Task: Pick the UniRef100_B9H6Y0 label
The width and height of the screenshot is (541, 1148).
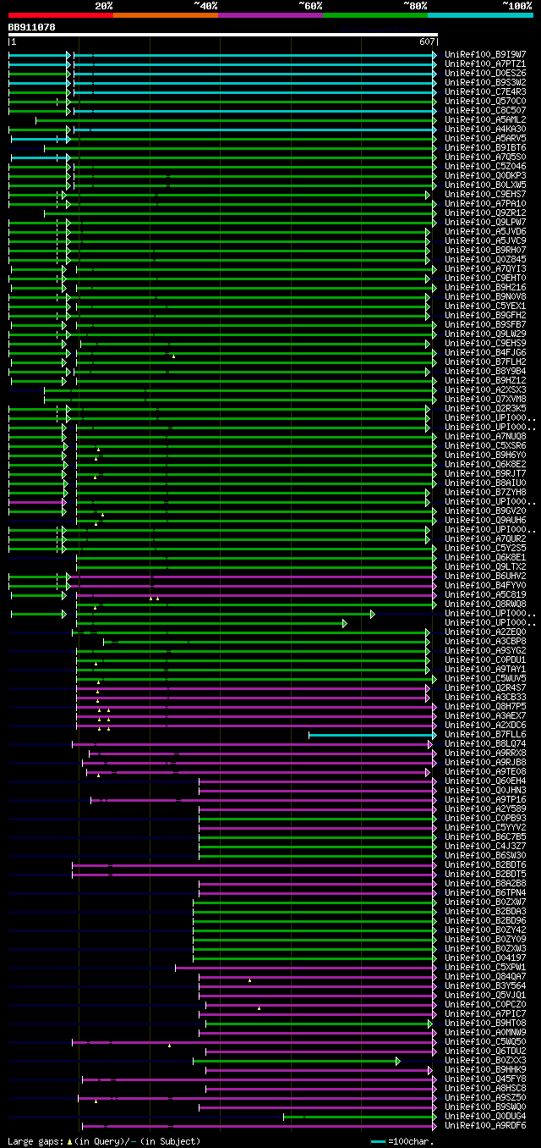Action: click(x=485, y=455)
